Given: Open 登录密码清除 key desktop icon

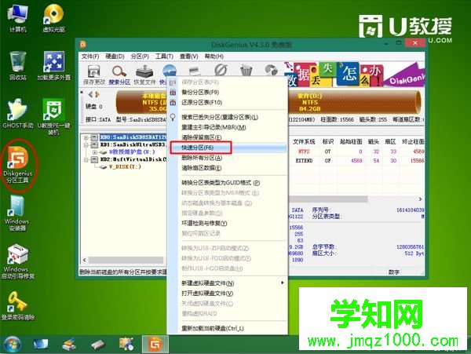Looking at the screenshot, I should click(18, 305).
